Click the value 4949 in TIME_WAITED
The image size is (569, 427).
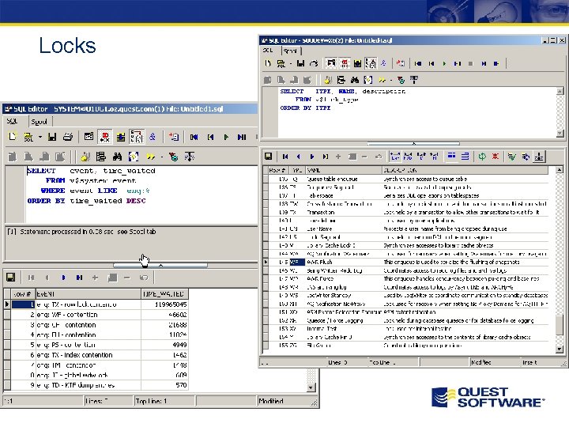point(179,345)
